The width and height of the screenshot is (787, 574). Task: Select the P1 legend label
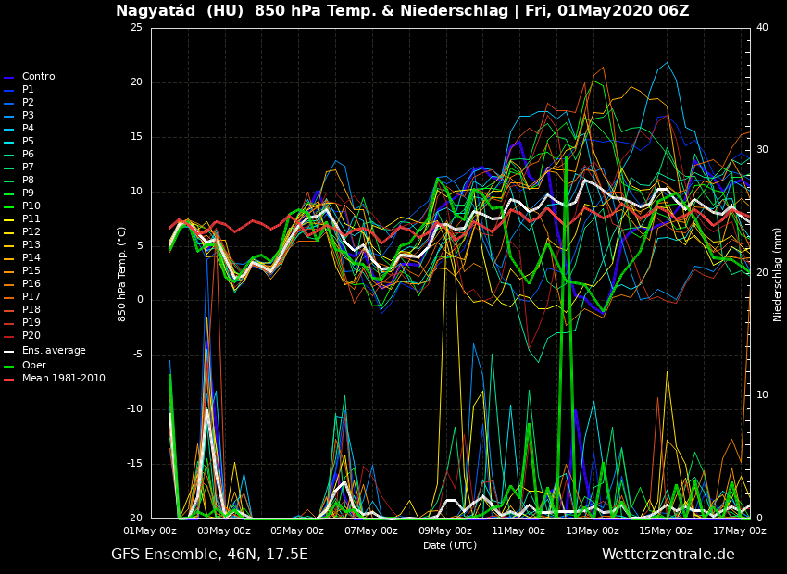28,90
